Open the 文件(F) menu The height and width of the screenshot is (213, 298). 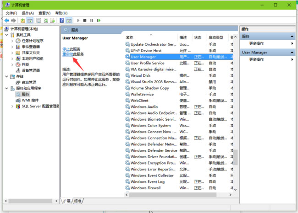(x=11, y=13)
